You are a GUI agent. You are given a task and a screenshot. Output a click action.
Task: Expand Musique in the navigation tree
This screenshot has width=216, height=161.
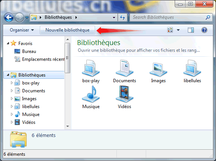click(12, 114)
